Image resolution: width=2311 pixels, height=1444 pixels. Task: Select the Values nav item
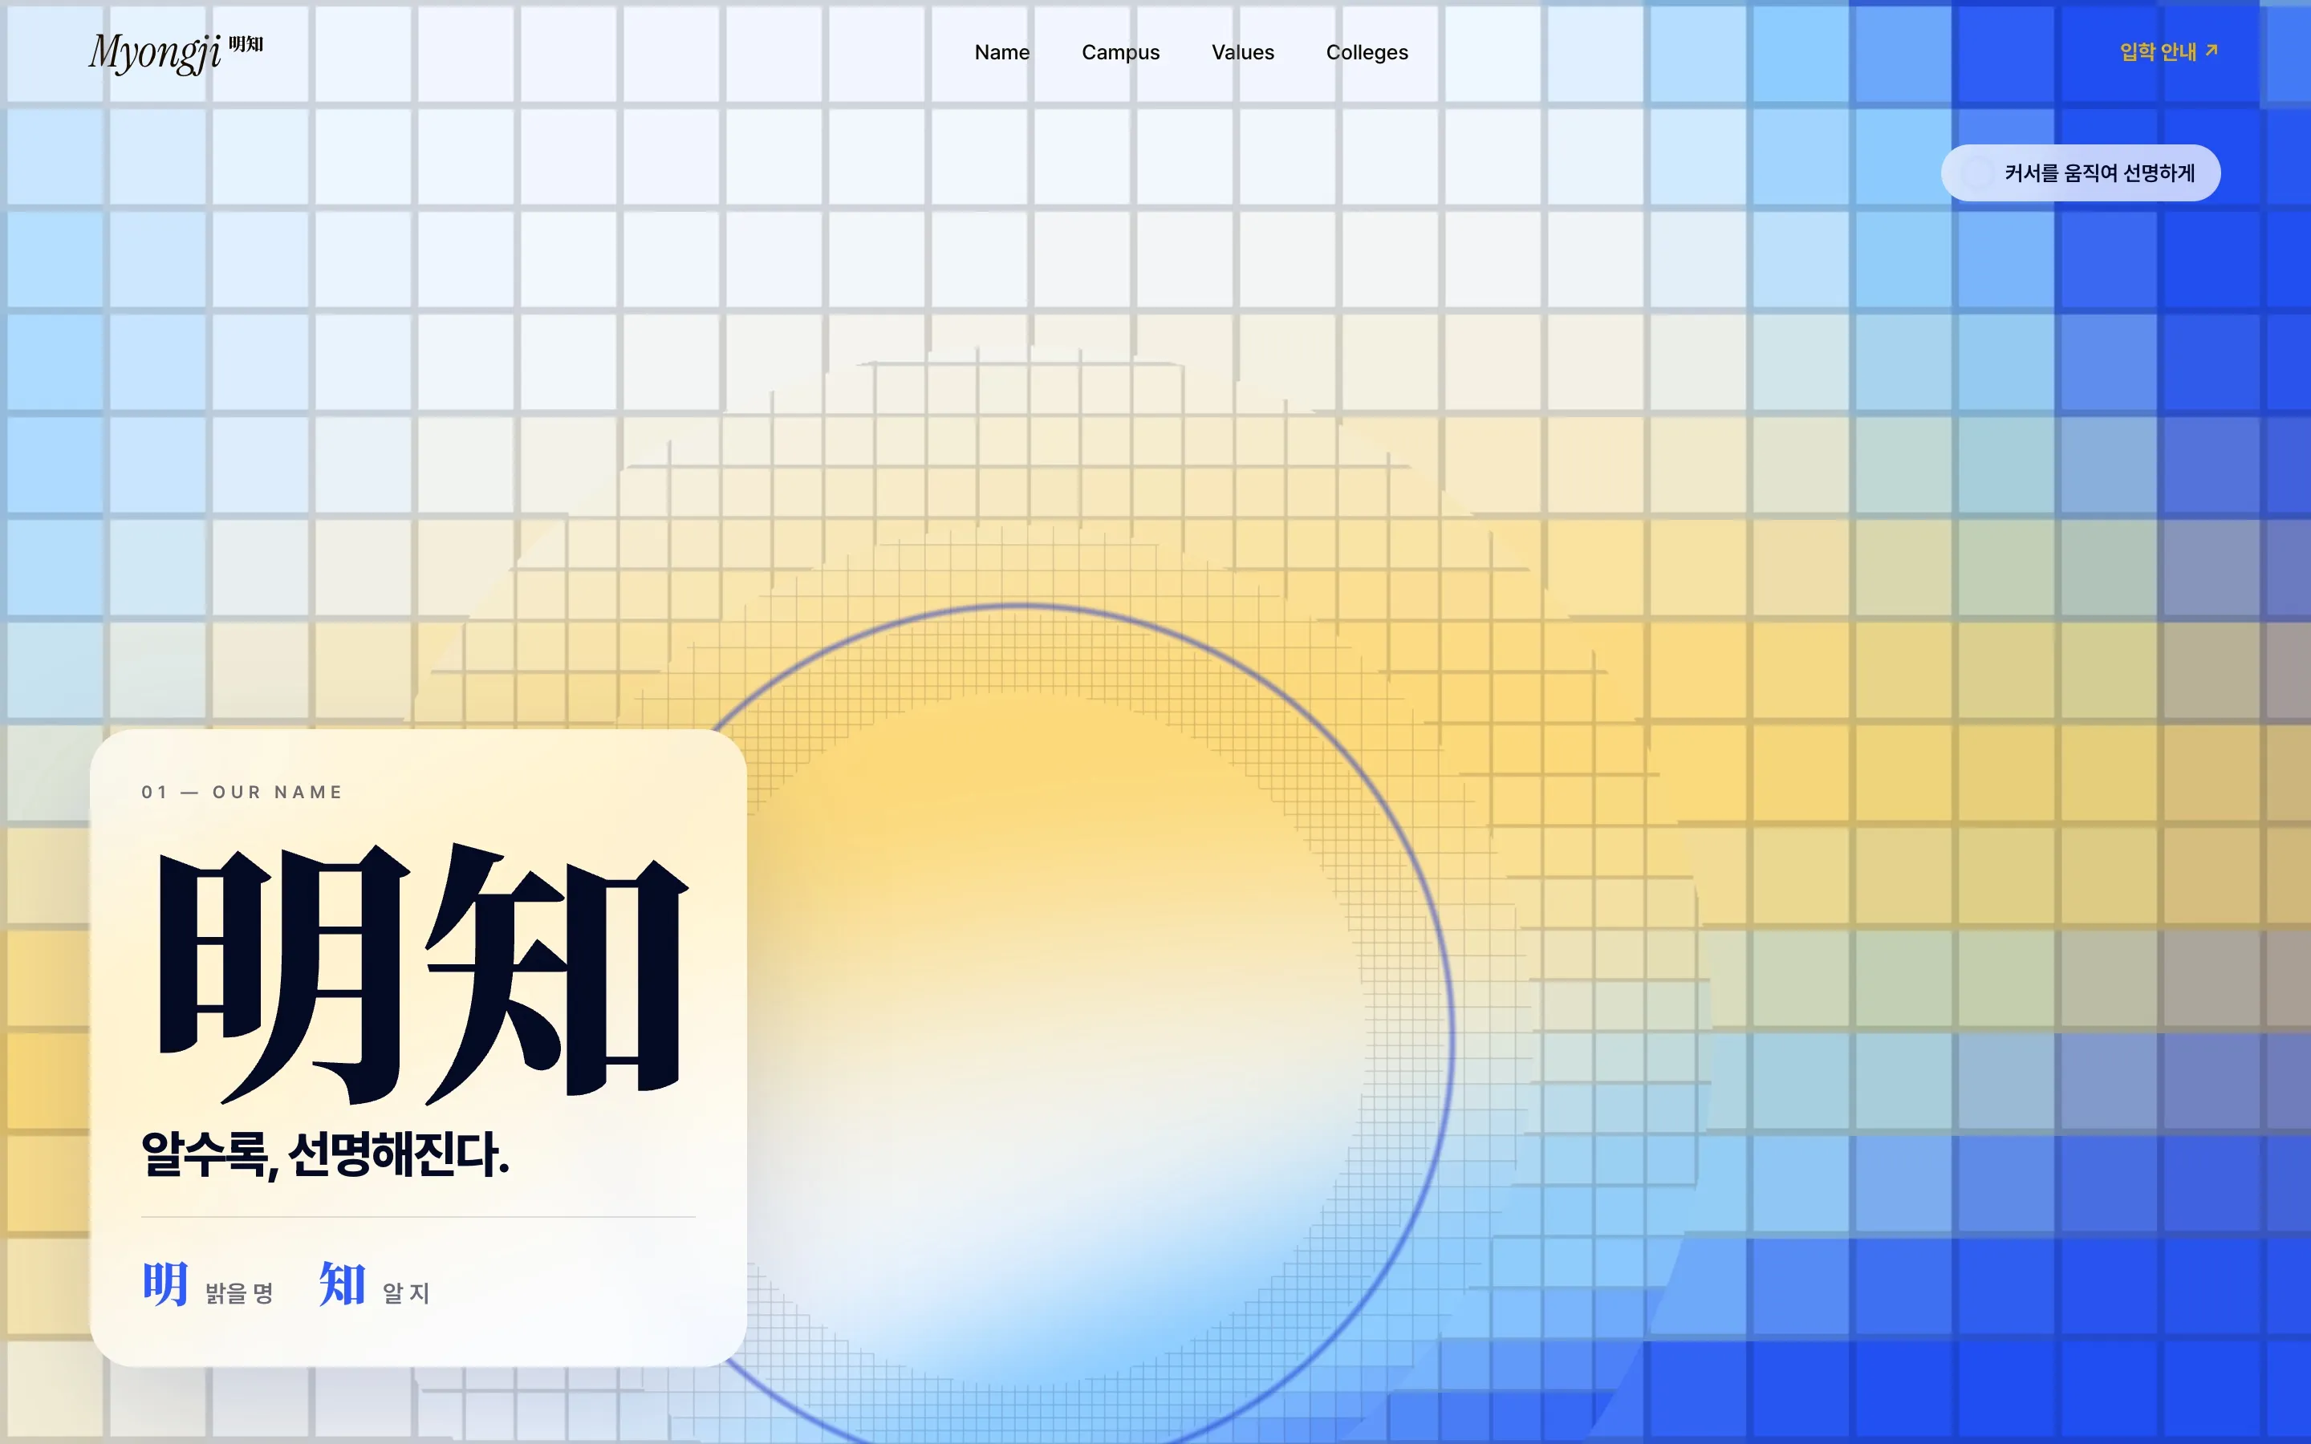tap(1242, 52)
